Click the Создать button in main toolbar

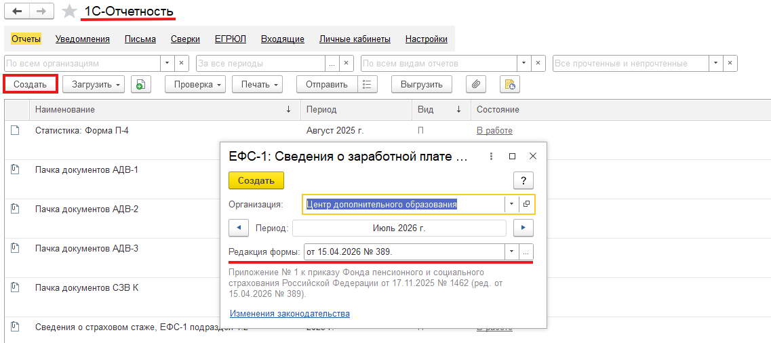click(x=31, y=85)
